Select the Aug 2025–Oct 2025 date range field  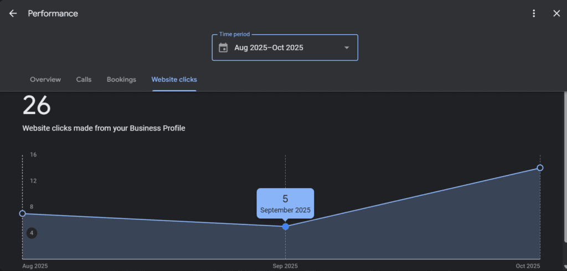click(269, 48)
